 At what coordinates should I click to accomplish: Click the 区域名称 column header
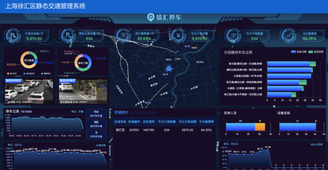click(120, 122)
